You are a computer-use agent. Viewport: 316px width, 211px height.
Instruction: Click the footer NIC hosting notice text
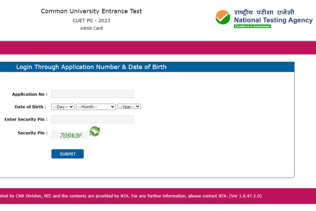(131, 196)
